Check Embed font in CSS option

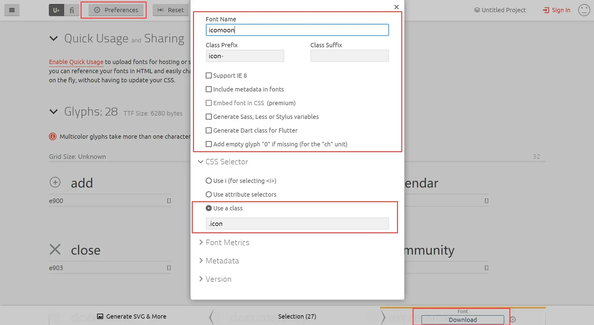[x=209, y=103]
